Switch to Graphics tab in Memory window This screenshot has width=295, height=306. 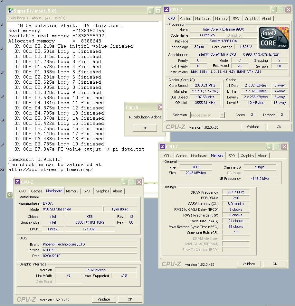247,156
